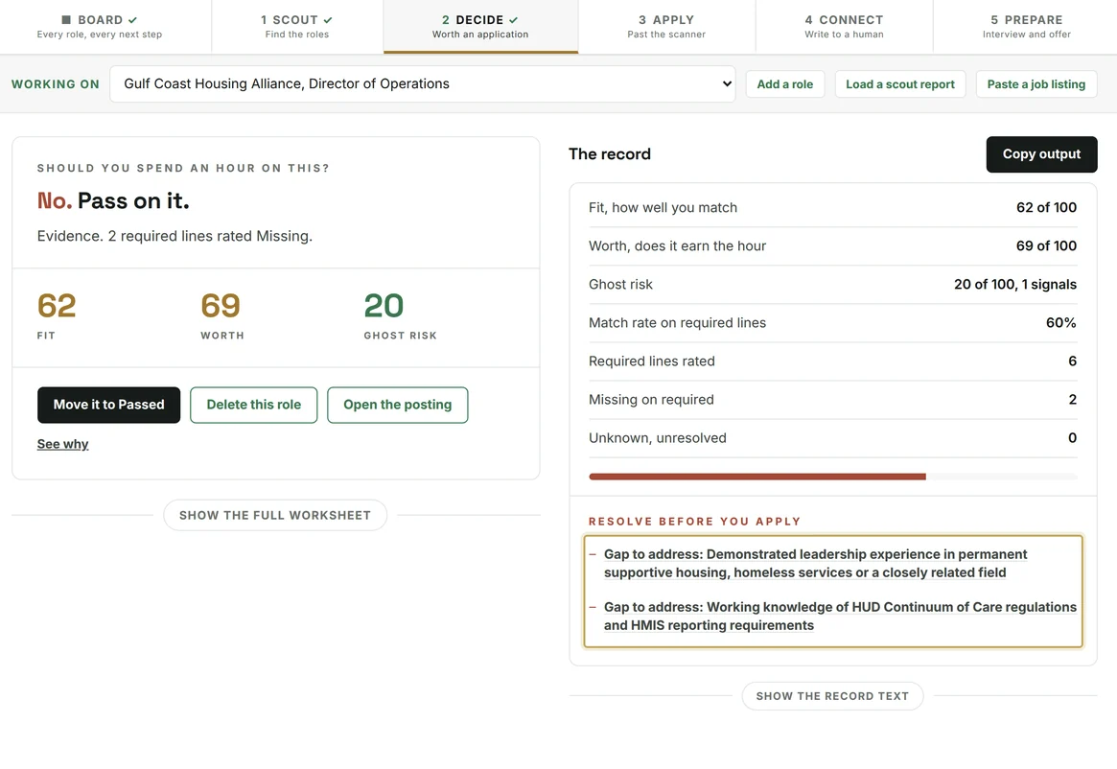The height and width of the screenshot is (769, 1117).
Task: Click the red match rate progress bar
Action: pyautogui.click(x=757, y=477)
